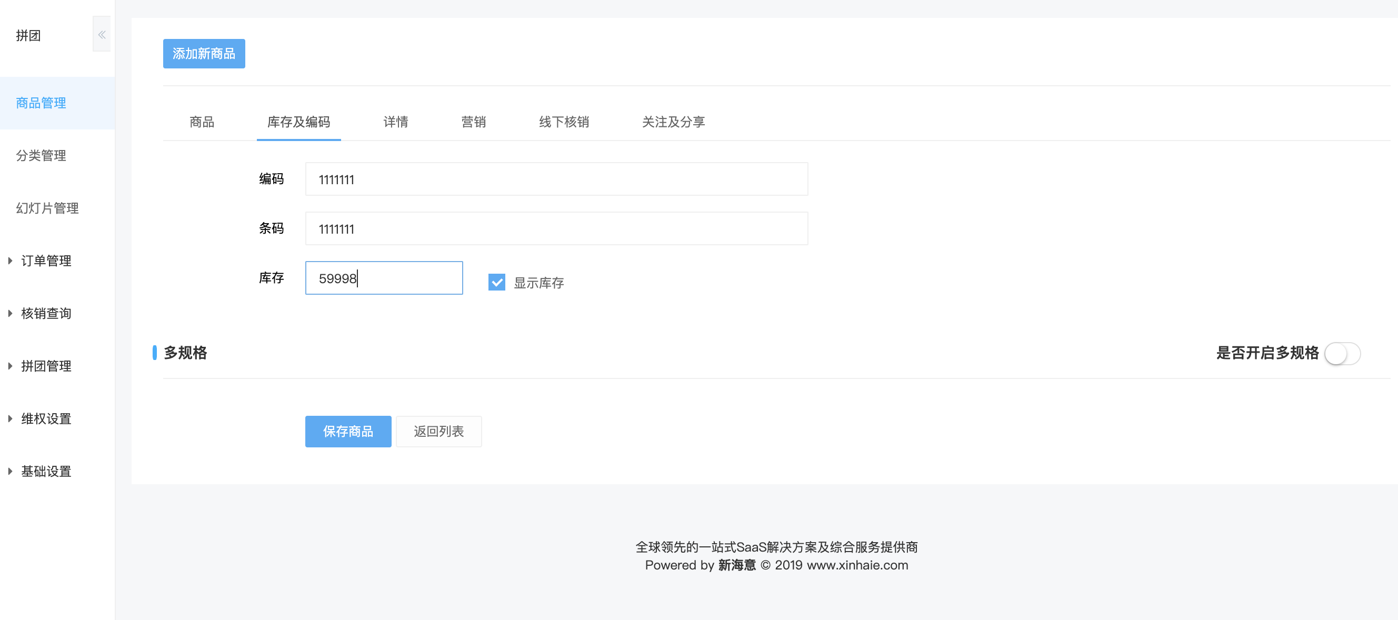Check the 显示库存 checkbox

(x=496, y=282)
